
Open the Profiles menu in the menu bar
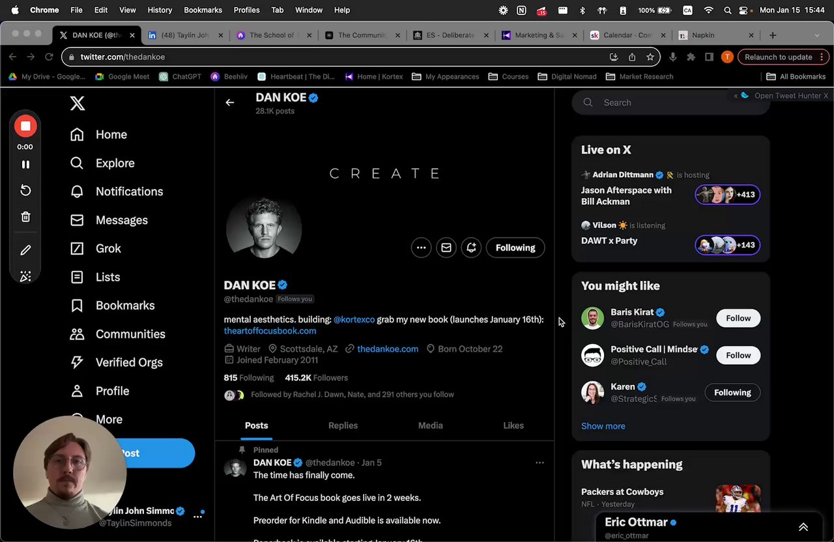tap(246, 10)
